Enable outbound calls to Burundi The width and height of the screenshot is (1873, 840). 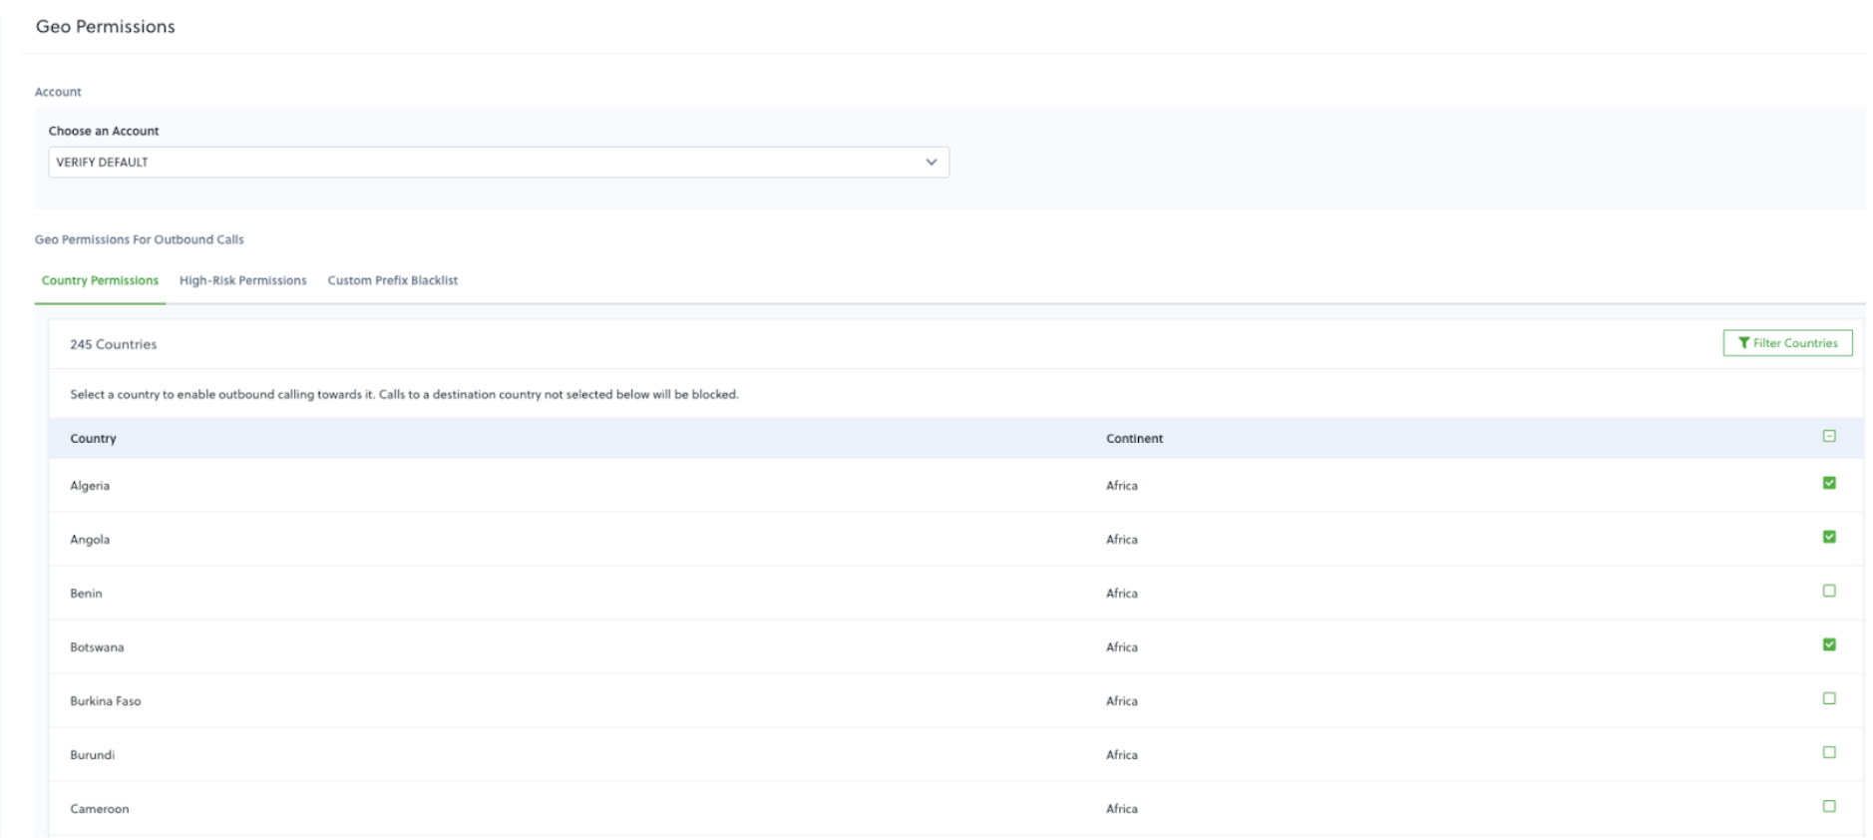[1828, 752]
